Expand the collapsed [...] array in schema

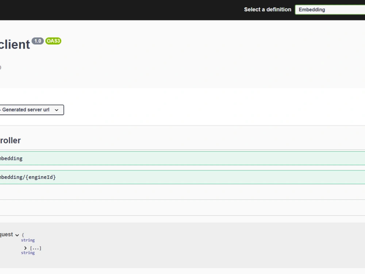coord(26,248)
